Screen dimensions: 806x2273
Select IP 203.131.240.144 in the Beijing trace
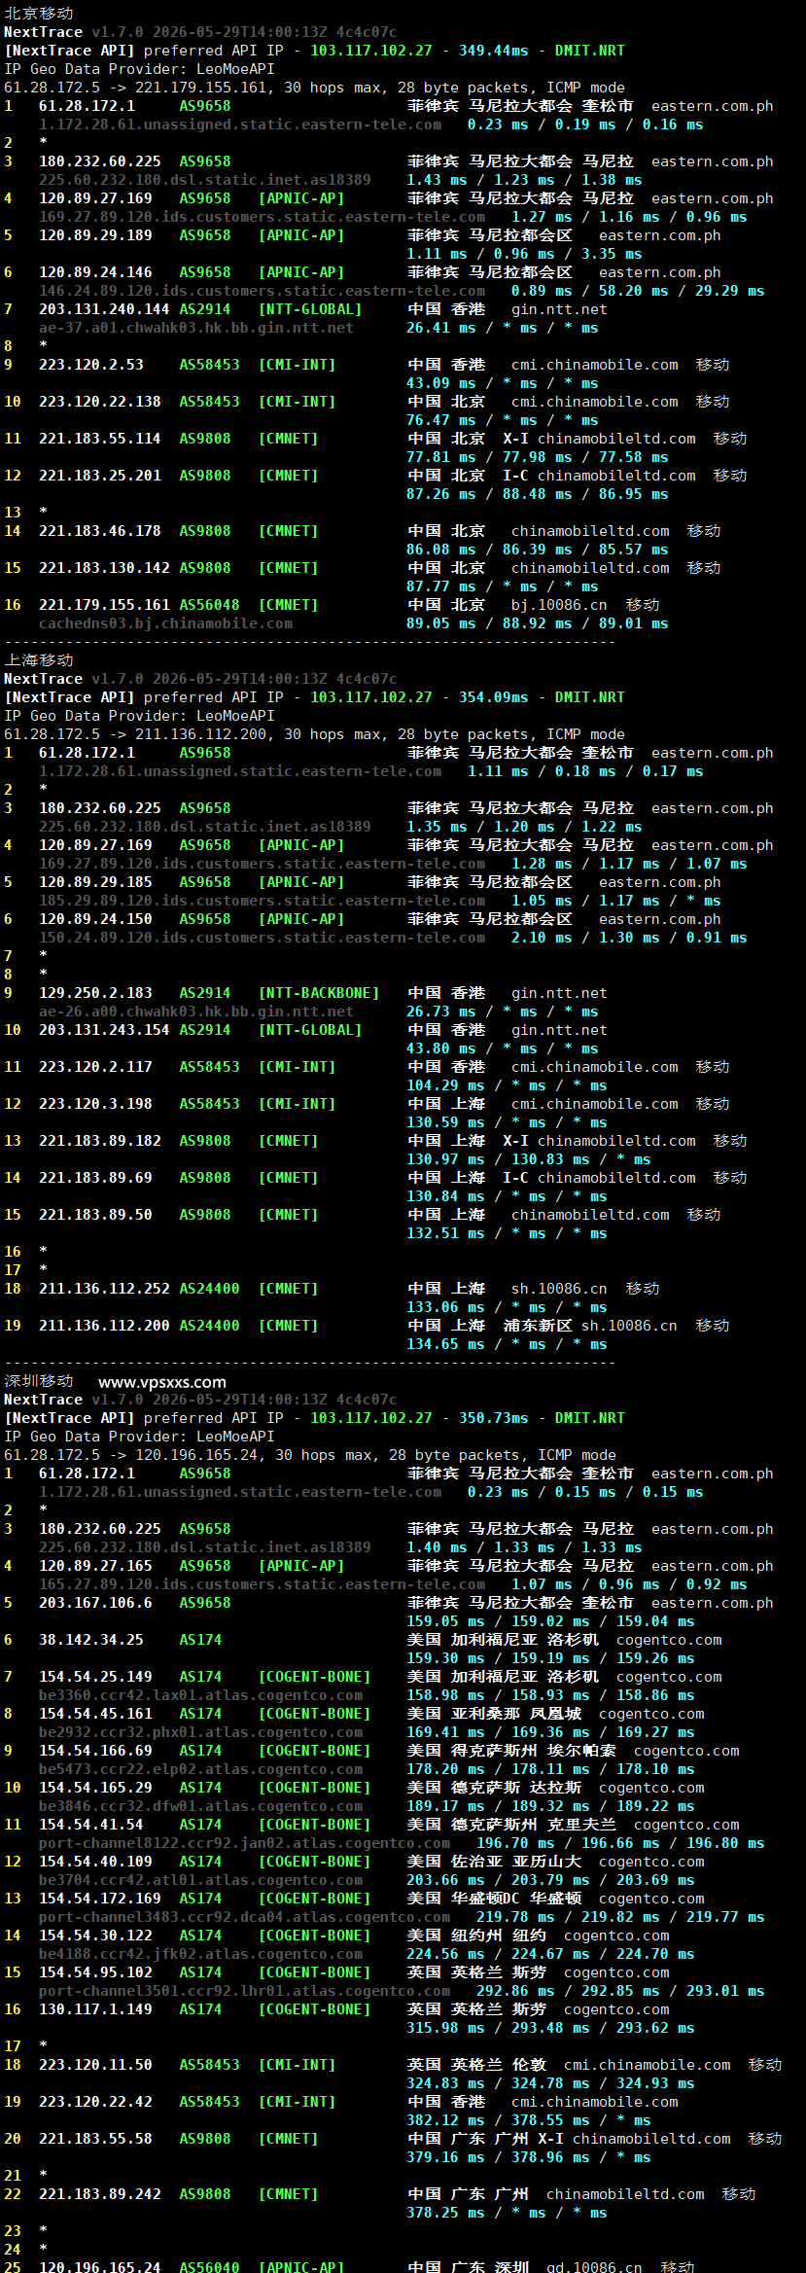tap(104, 309)
